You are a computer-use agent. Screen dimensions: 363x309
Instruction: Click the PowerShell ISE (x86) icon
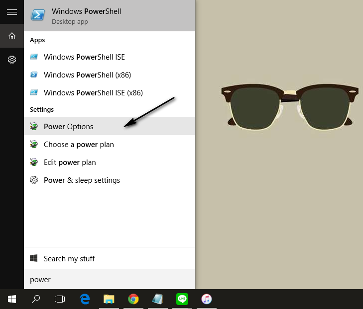pyautogui.click(x=34, y=92)
